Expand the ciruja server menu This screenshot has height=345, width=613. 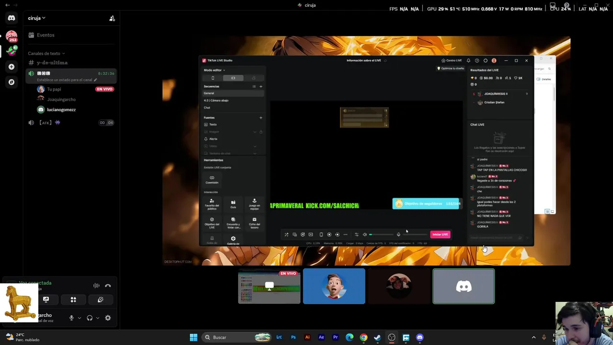pyautogui.click(x=36, y=18)
